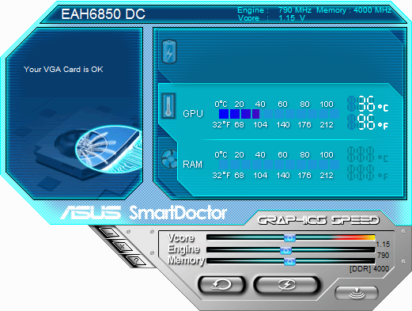
Task: Click the GPU Fahrenheit digital readout
Action: coord(368,122)
